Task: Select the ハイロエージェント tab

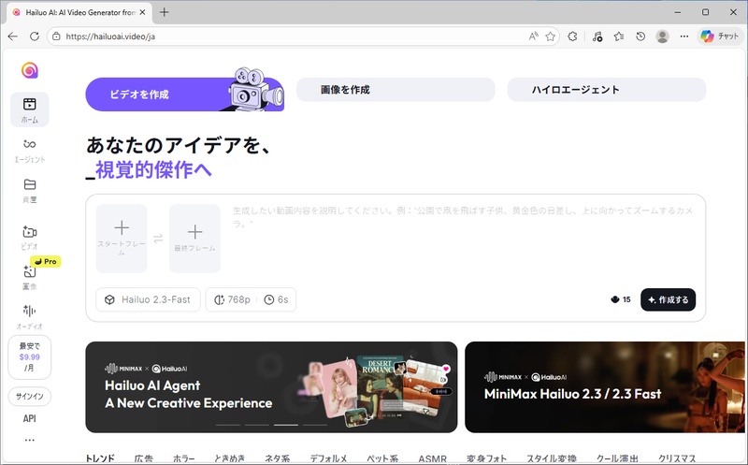Action: point(606,90)
